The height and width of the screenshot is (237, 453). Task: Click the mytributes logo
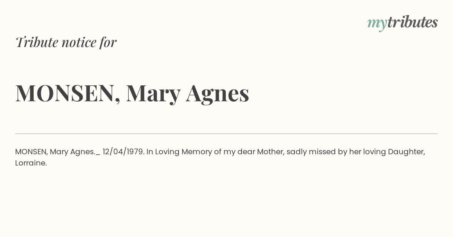point(402,23)
